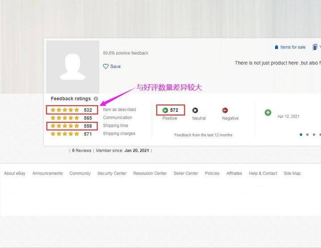
Task: Click the green Positive plus icon
Action: (165, 110)
